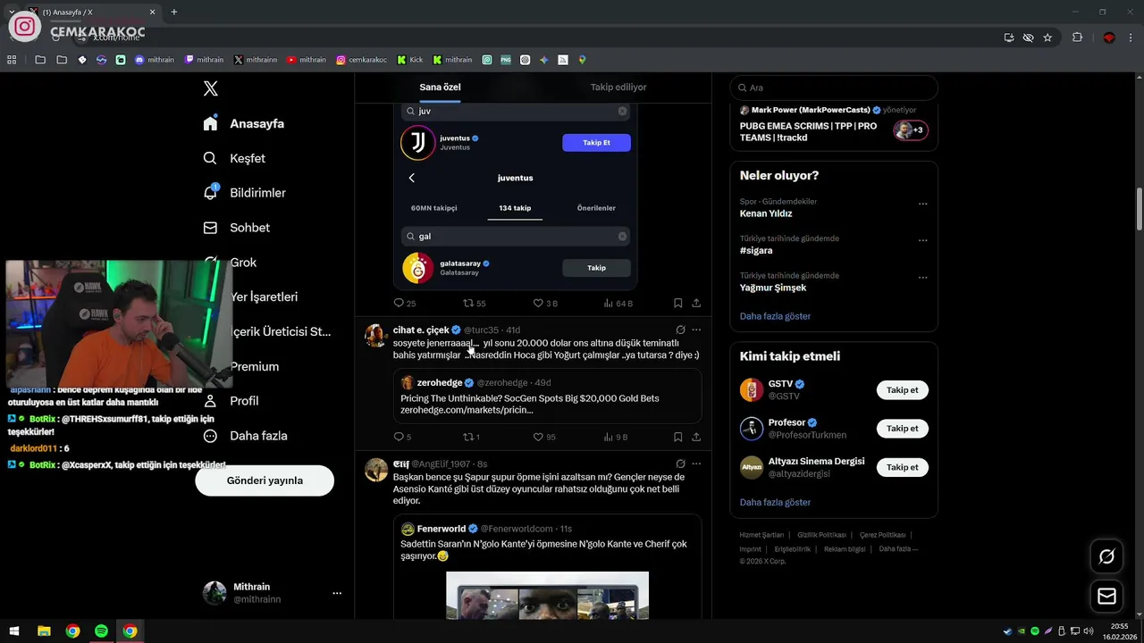Repost the post with 55 reposts
1144x643 pixels.
coord(474,304)
